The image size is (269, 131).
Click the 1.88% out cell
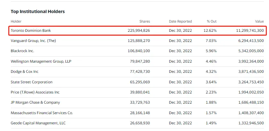coord(211,102)
